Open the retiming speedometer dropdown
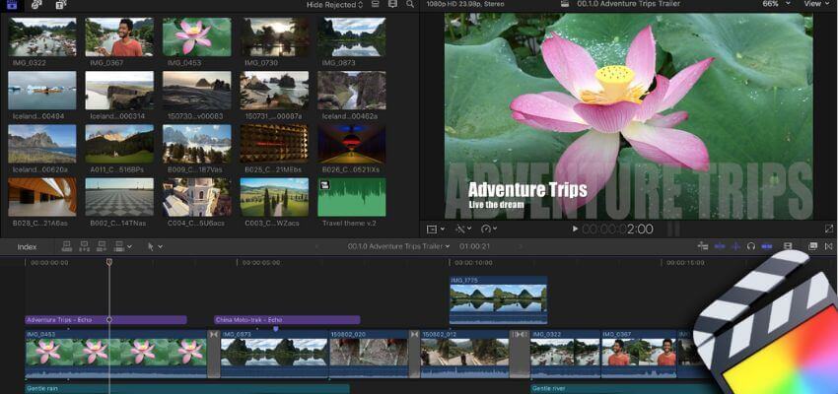838x394 pixels. pos(489,229)
